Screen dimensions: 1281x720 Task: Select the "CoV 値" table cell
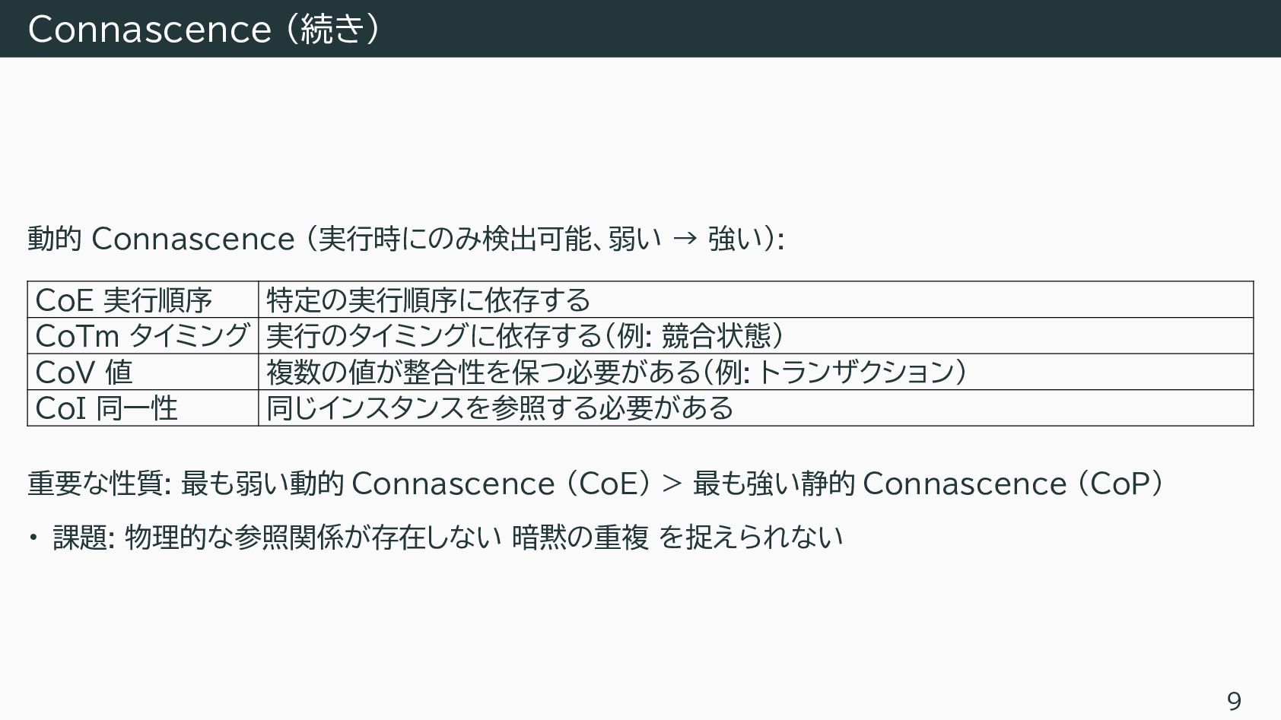click(x=84, y=372)
